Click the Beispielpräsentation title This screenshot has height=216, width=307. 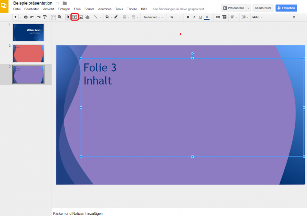pos(33,3)
